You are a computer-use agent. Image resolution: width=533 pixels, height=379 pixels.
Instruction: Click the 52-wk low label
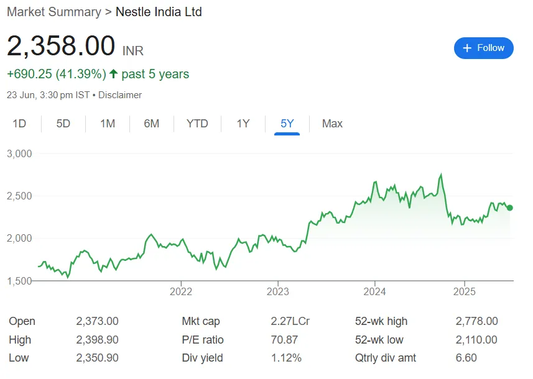click(x=379, y=340)
